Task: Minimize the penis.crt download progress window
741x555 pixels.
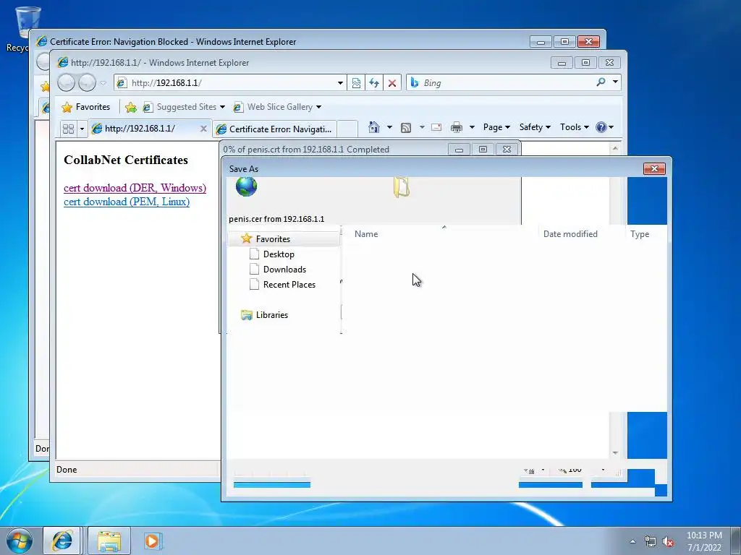Action: pyautogui.click(x=459, y=150)
